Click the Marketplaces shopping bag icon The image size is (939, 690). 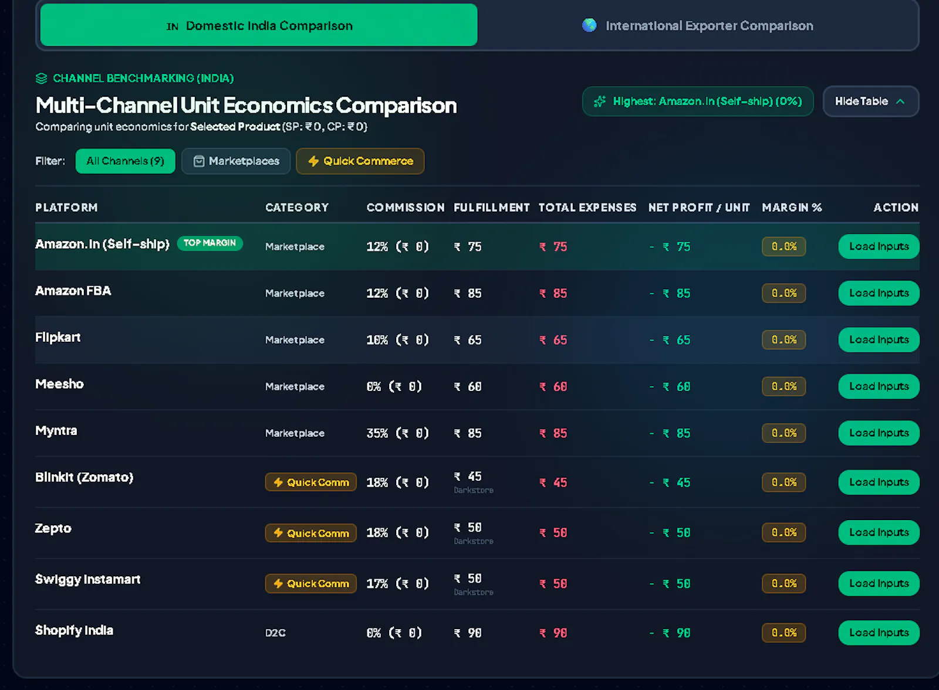tap(199, 161)
